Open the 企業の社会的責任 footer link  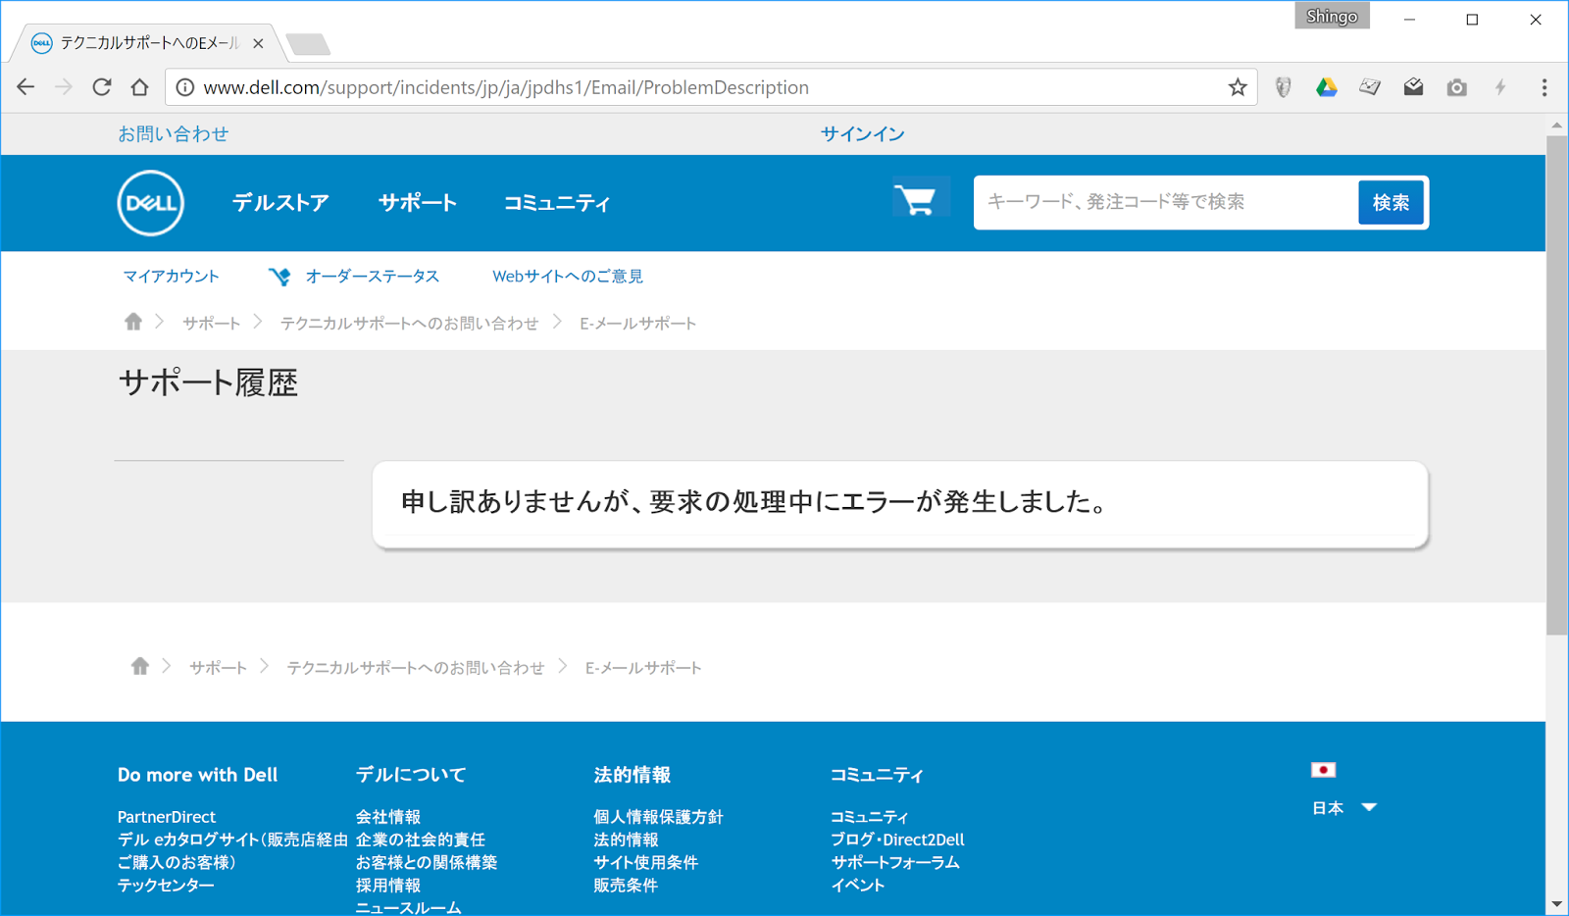421,840
